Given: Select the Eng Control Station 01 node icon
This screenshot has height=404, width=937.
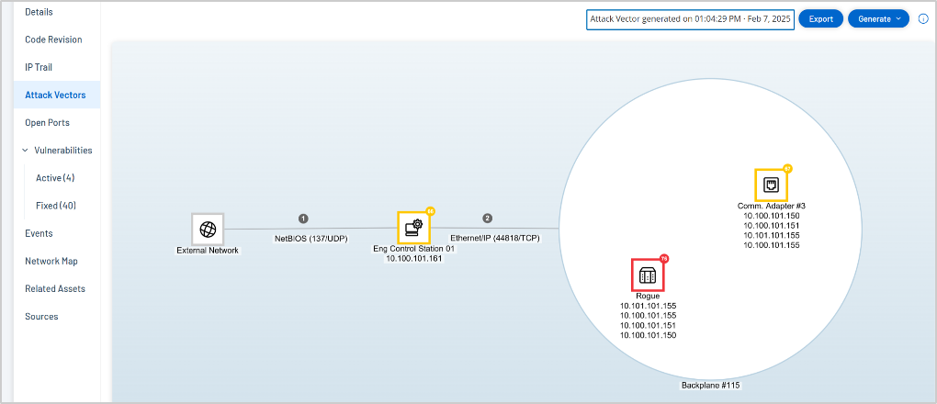Looking at the screenshot, I should [413, 228].
